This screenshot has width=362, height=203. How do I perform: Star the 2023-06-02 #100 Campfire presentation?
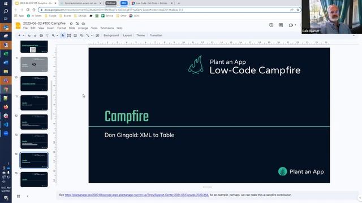pos(71,24)
